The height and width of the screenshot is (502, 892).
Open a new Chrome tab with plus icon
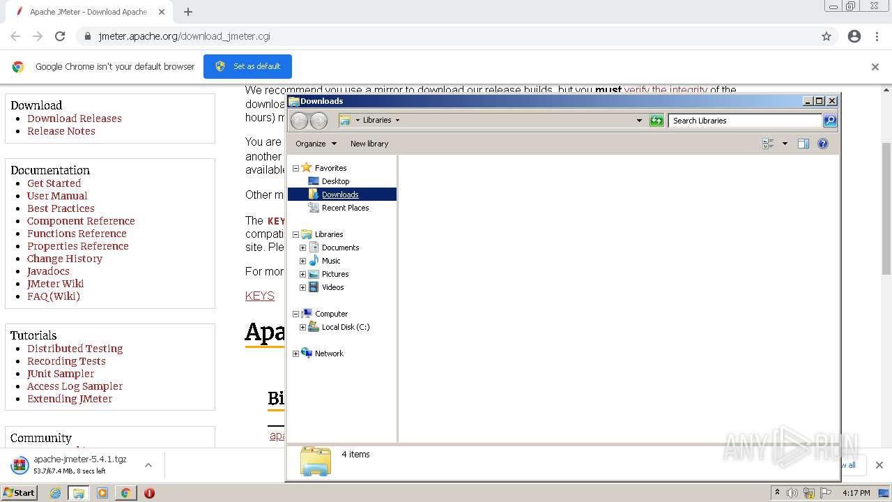click(188, 12)
